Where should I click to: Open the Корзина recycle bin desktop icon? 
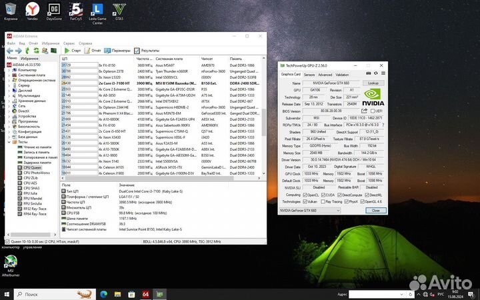[x=11, y=11]
